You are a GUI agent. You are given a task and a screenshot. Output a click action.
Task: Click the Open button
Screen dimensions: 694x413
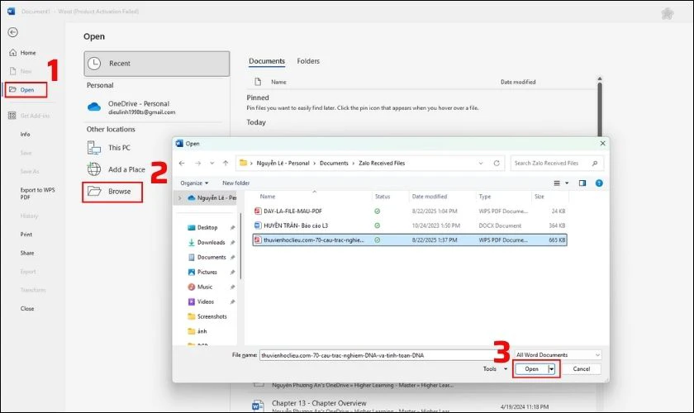[x=531, y=368]
